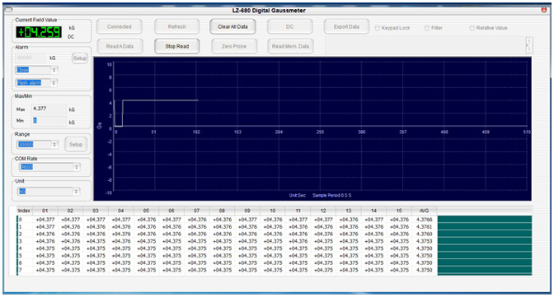Toggle the Filter checkbox
The height and width of the screenshot is (297, 554).
(x=427, y=28)
